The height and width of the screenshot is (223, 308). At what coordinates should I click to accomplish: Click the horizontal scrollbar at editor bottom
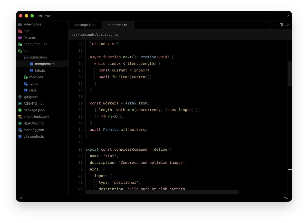(x=162, y=192)
